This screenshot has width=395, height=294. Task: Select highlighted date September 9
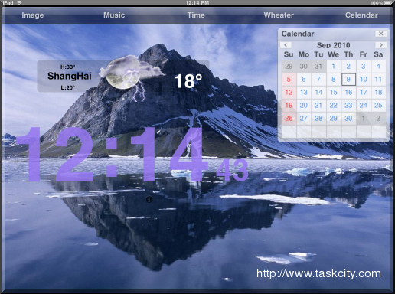[348, 80]
